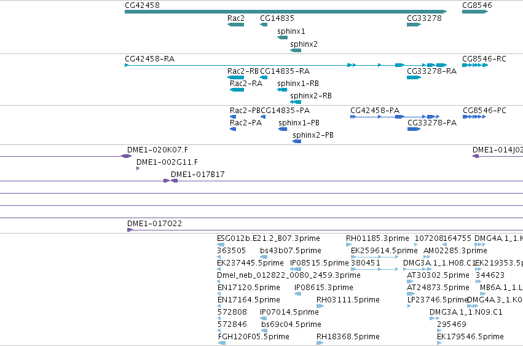This screenshot has width=523, height=346.
Task: Open the CG42458-PA protein label
Action: 375,111
